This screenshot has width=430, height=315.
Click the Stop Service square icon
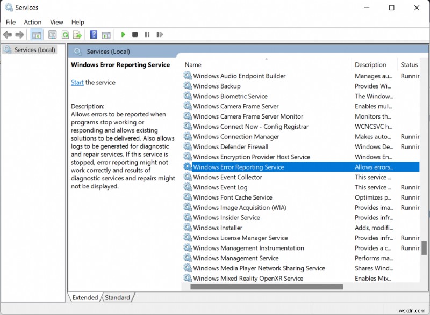coord(135,34)
